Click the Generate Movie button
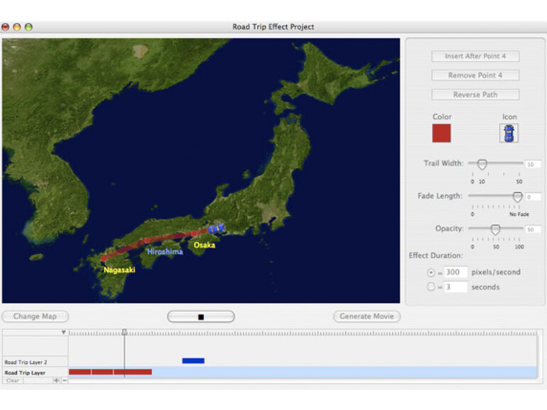The height and width of the screenshot is (410, 547). tap(367, 316)
